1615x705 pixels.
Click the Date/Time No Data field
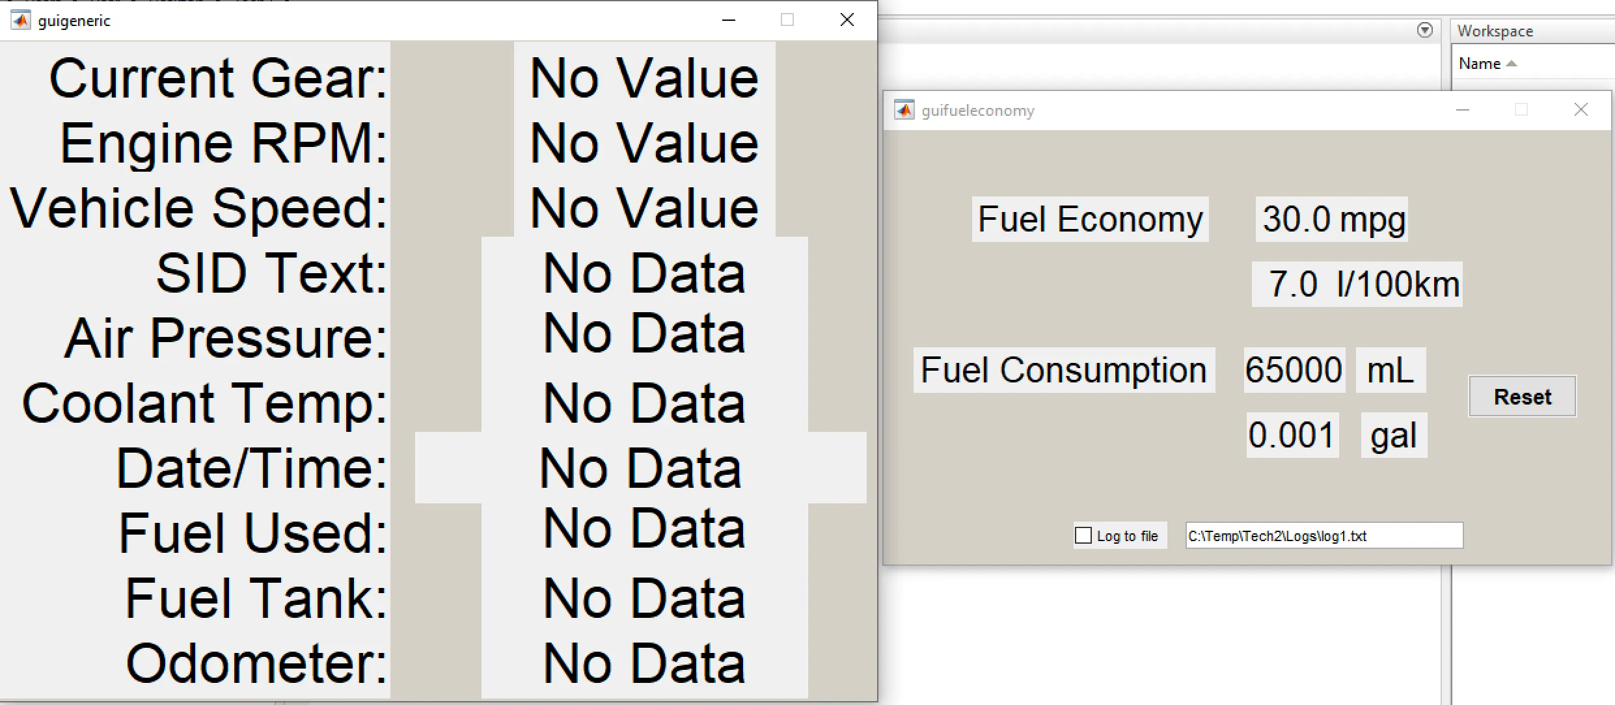(x=641, y=468)
